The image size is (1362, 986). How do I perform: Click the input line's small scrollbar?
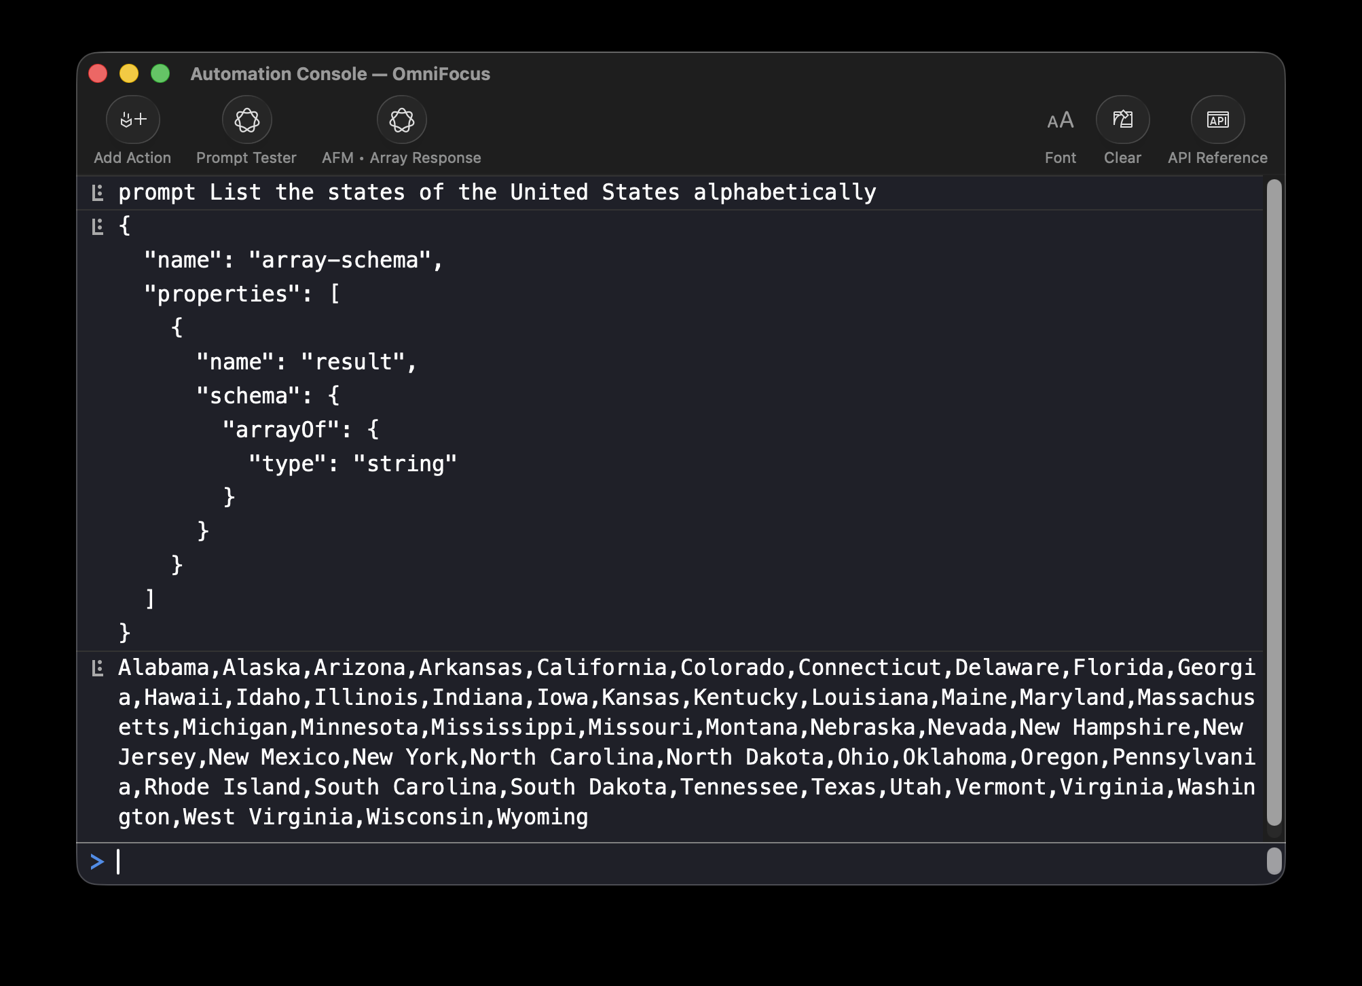[x=1274, y=862]
